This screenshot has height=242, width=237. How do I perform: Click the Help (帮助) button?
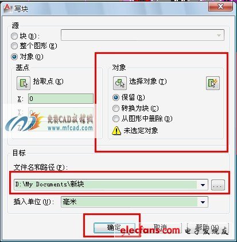coord(208,228)
